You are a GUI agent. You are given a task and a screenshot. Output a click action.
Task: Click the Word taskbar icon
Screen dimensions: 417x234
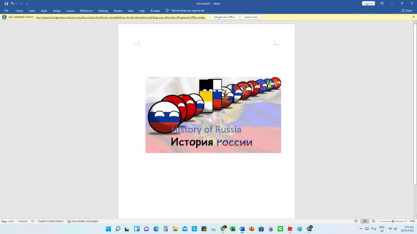pos(242,229)
